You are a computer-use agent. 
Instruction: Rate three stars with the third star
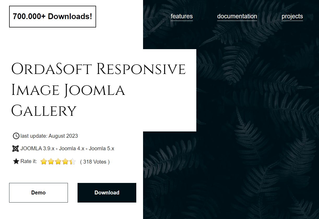tap(58, 162)
